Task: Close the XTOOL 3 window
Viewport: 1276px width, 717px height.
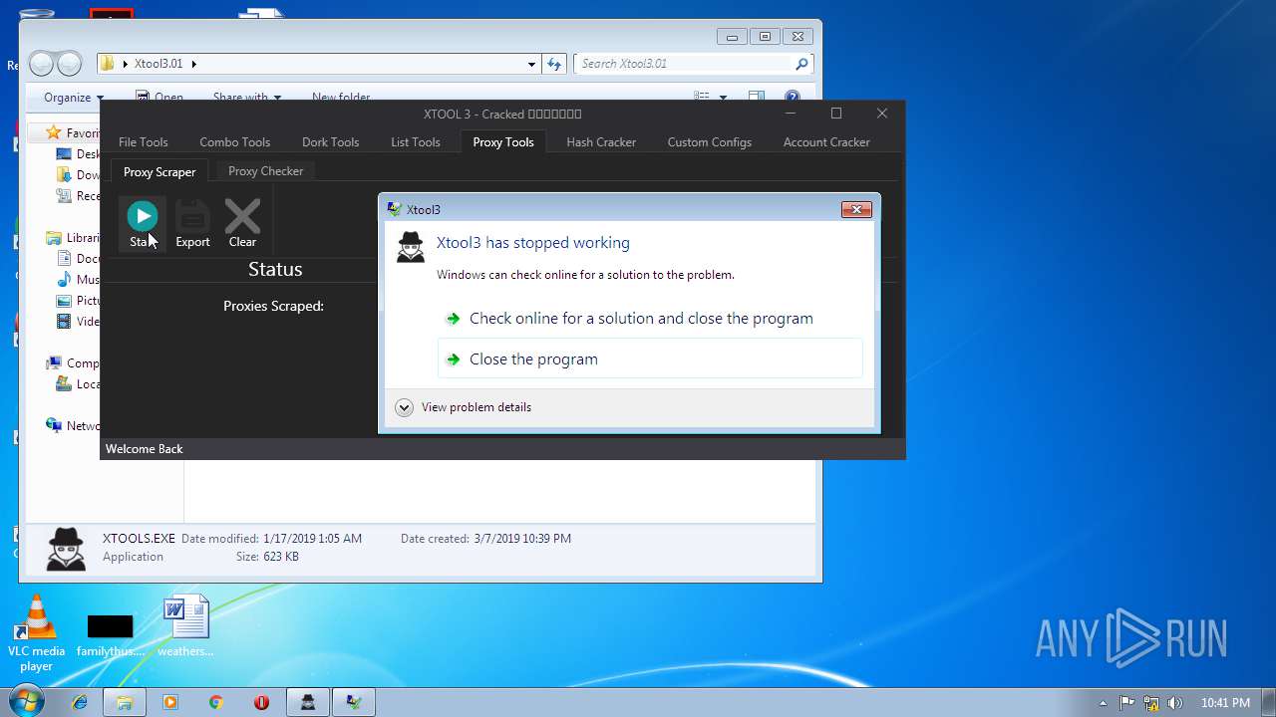Action: (x=882, y=114)
